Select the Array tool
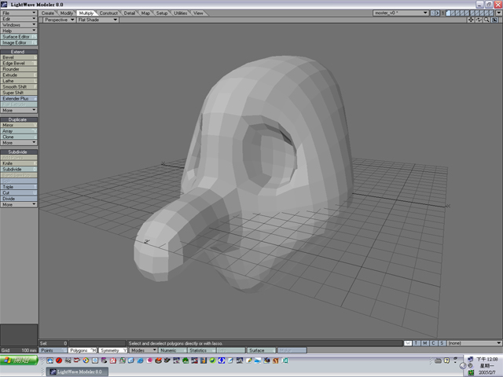 click(x=19, y=131)
